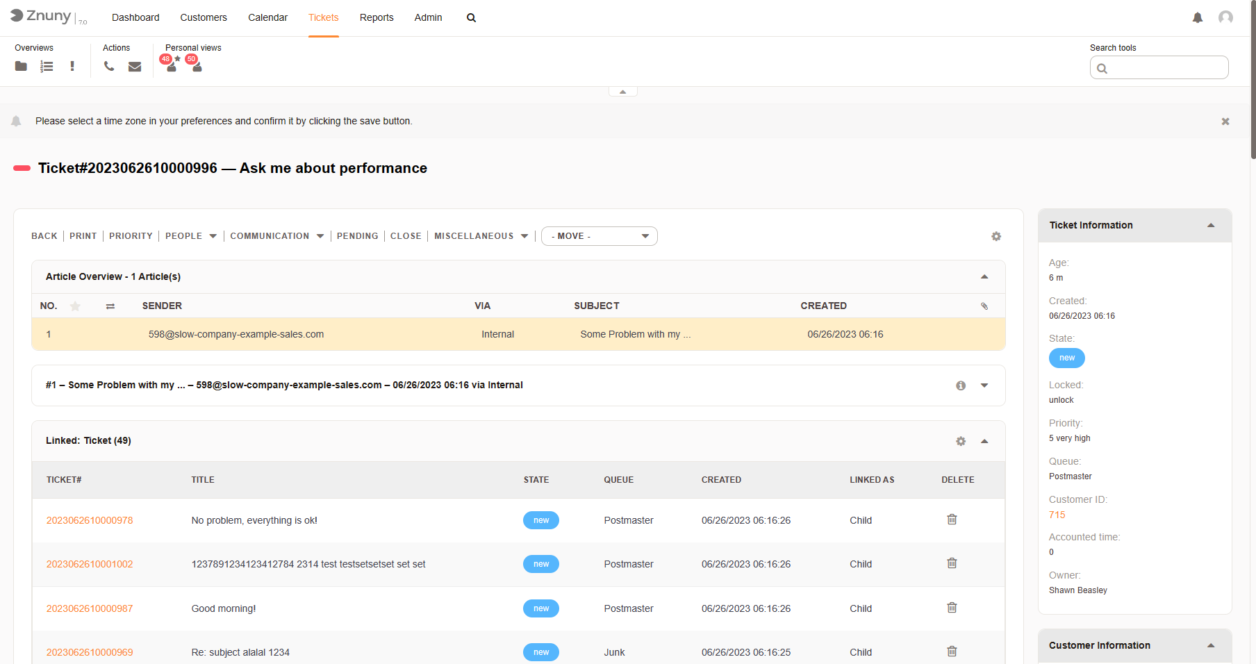Open the Escalation view exclamation icon
The width and height of the screenshot is (1256, 664).
pyautogui.click(x=72, y=67)
